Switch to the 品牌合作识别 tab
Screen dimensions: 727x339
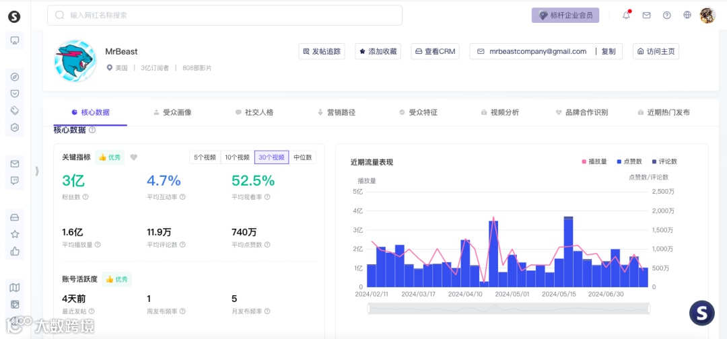pos(582,112)
